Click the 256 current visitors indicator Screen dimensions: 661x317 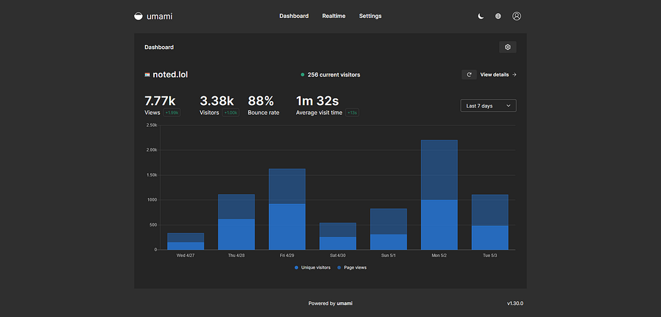tap(334, 75)
